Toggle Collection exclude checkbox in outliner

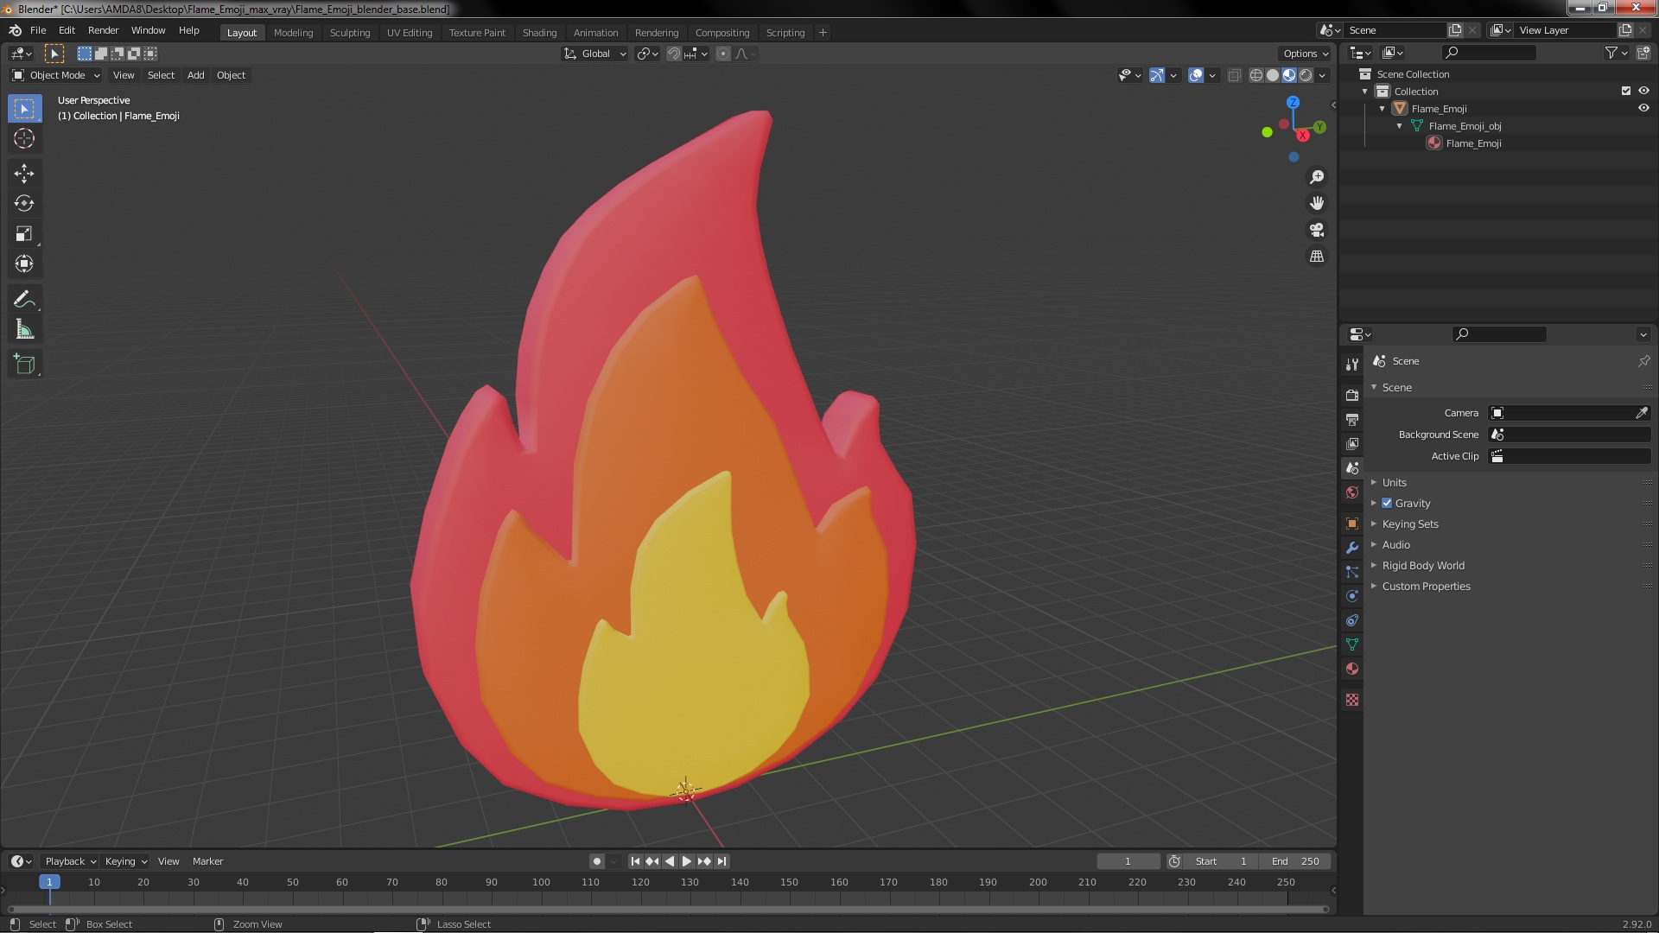(x=1626, y=91)
